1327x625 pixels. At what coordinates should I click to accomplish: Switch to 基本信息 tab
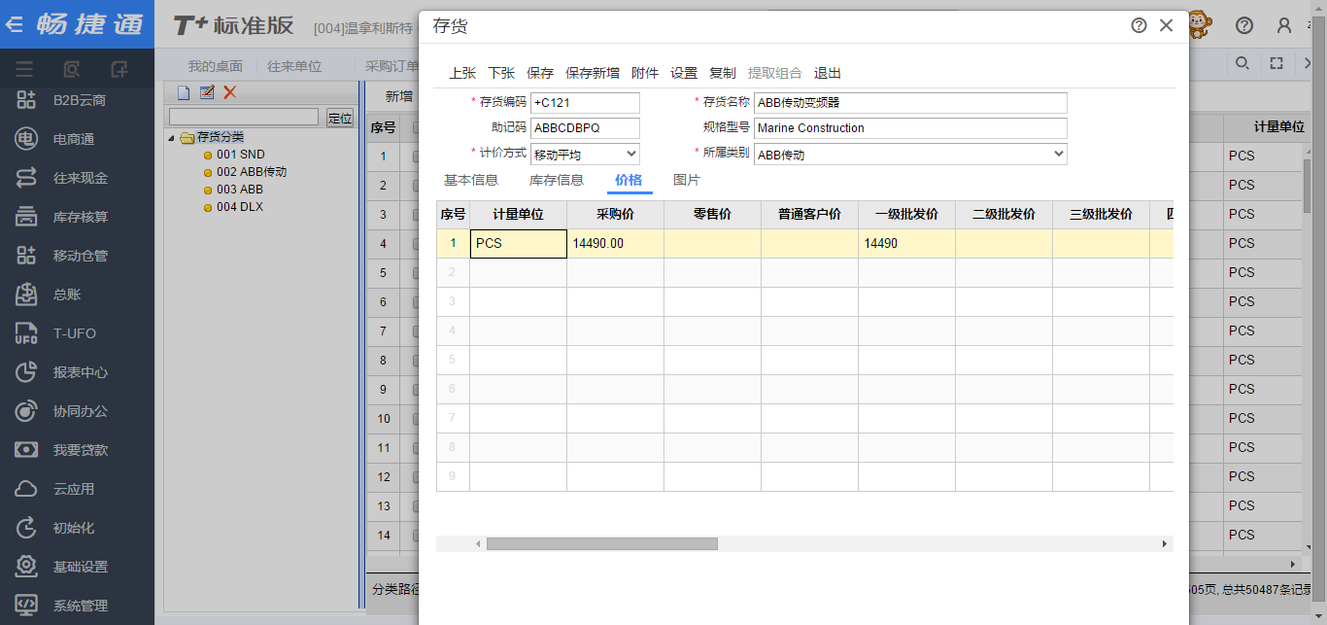tap(471, 180)
